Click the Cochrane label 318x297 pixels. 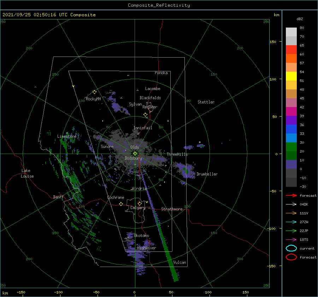pyautogui.click(x=116, y=197)
